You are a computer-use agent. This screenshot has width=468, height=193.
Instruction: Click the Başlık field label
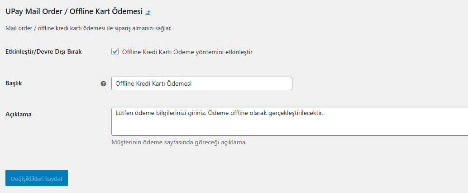click(14, 83)
